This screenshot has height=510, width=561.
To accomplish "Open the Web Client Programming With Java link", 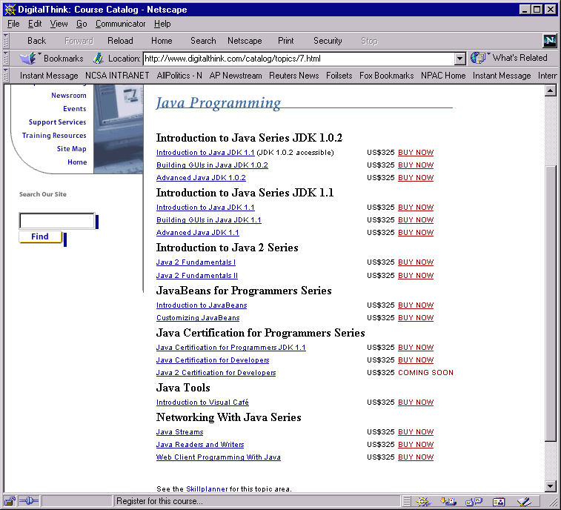I will coord(218,457).
